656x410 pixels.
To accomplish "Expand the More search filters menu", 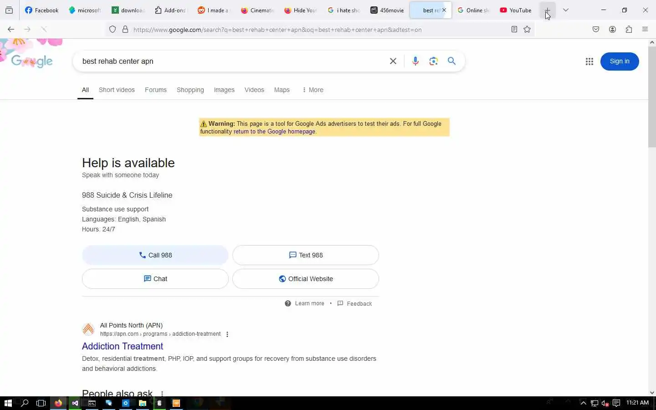I will (x=313, y=90).
